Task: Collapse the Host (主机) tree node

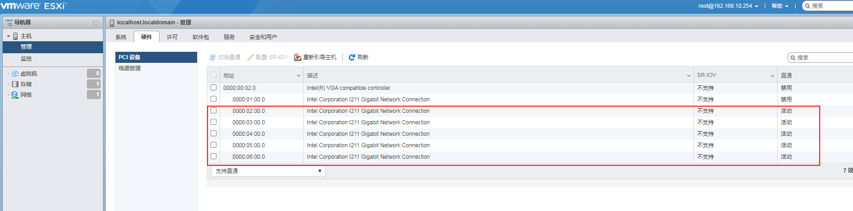Action: click(x=8, y=36)
